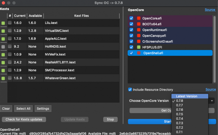Click the red status square for OpenCore.efi
This screenshot has height=135, width=218.
tap(139, 18)
